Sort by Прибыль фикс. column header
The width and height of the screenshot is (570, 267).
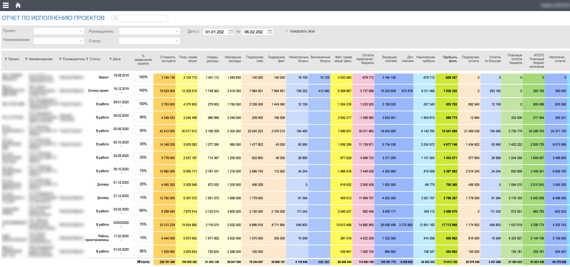pos(450,59)
